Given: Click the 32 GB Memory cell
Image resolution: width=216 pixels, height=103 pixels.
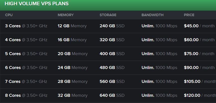Looking at the screenshot, I should tap(73, 95).
